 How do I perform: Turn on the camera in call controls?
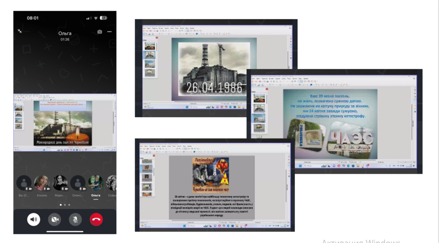click(54, 220)
